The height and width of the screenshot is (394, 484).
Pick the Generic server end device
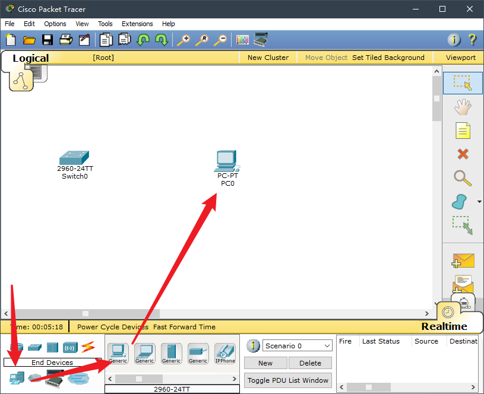point(171,353)
